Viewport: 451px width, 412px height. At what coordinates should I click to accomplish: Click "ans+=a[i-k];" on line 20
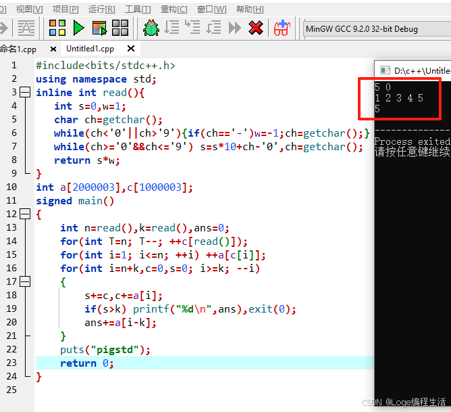[121, 323]
